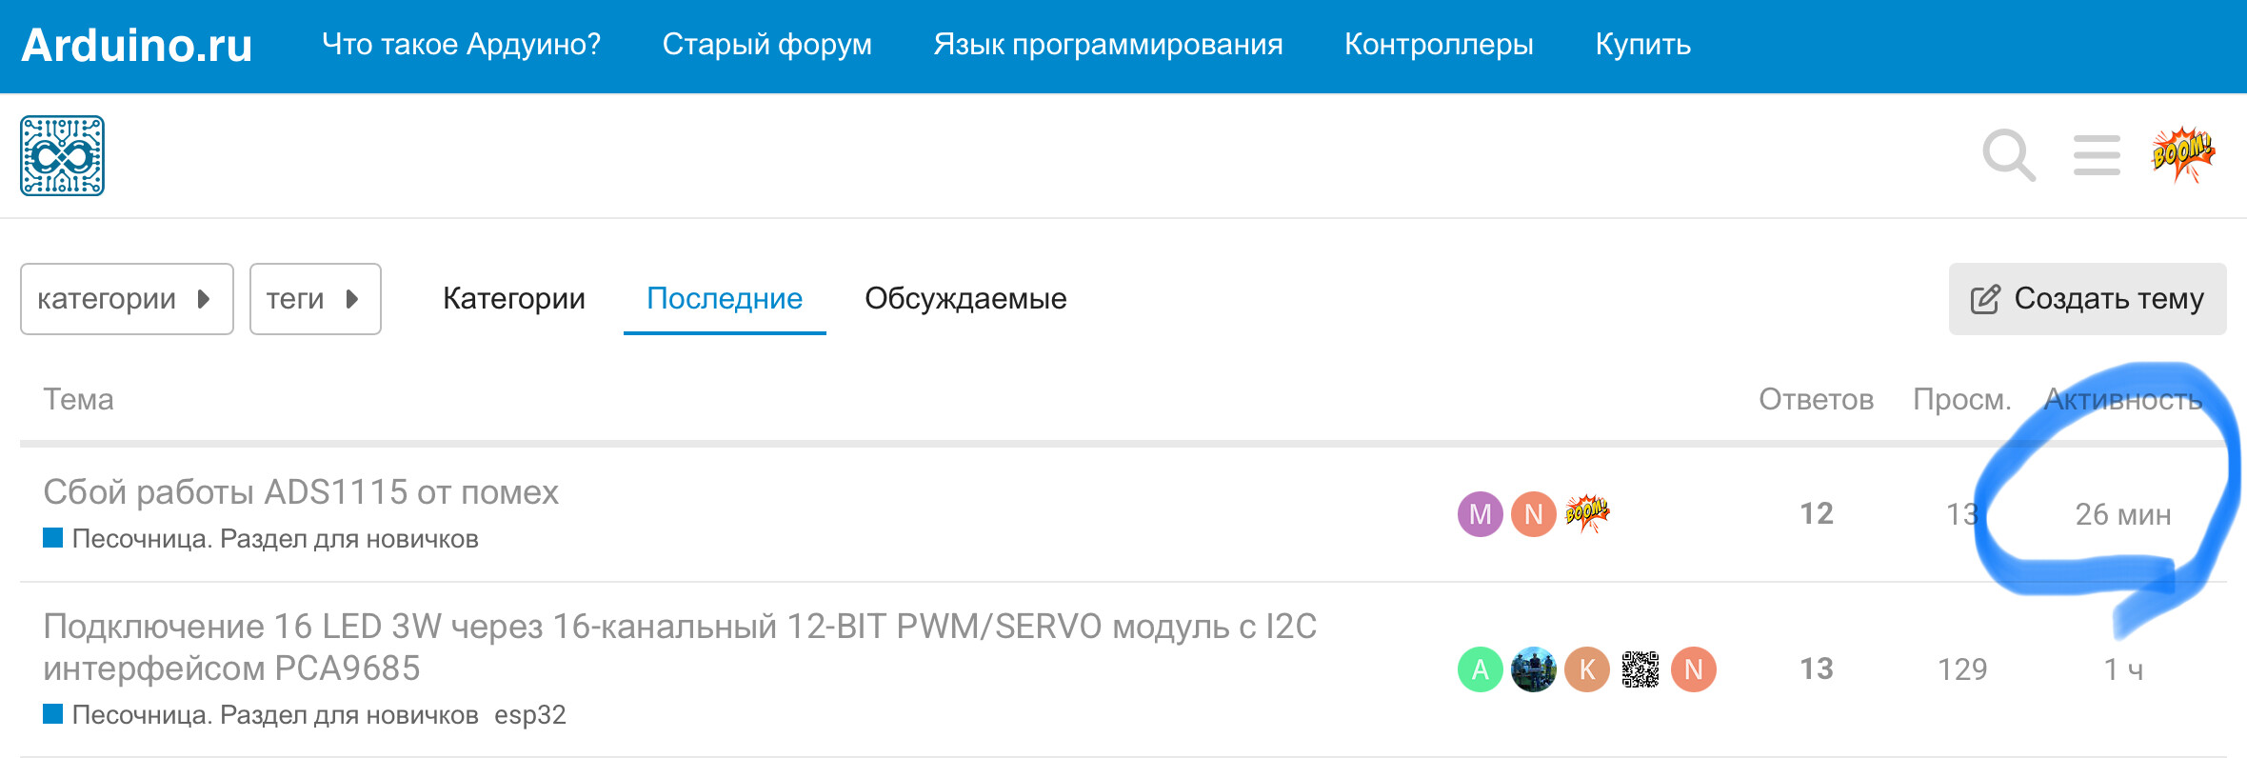Switch to the Обсуждаемые tab
2247x758 pixels.
pyautogui.click(x=965, y=299)
